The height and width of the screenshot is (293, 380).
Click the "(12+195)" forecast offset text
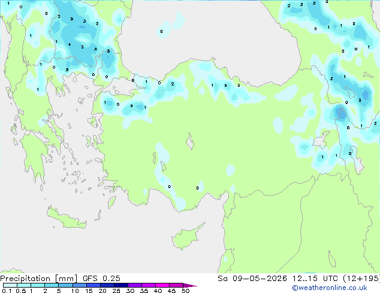(x=361, y=279)
